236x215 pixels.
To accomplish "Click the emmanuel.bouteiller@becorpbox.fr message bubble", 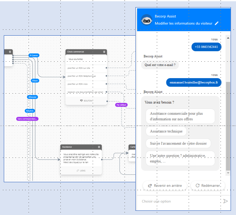I will point(194,82).
